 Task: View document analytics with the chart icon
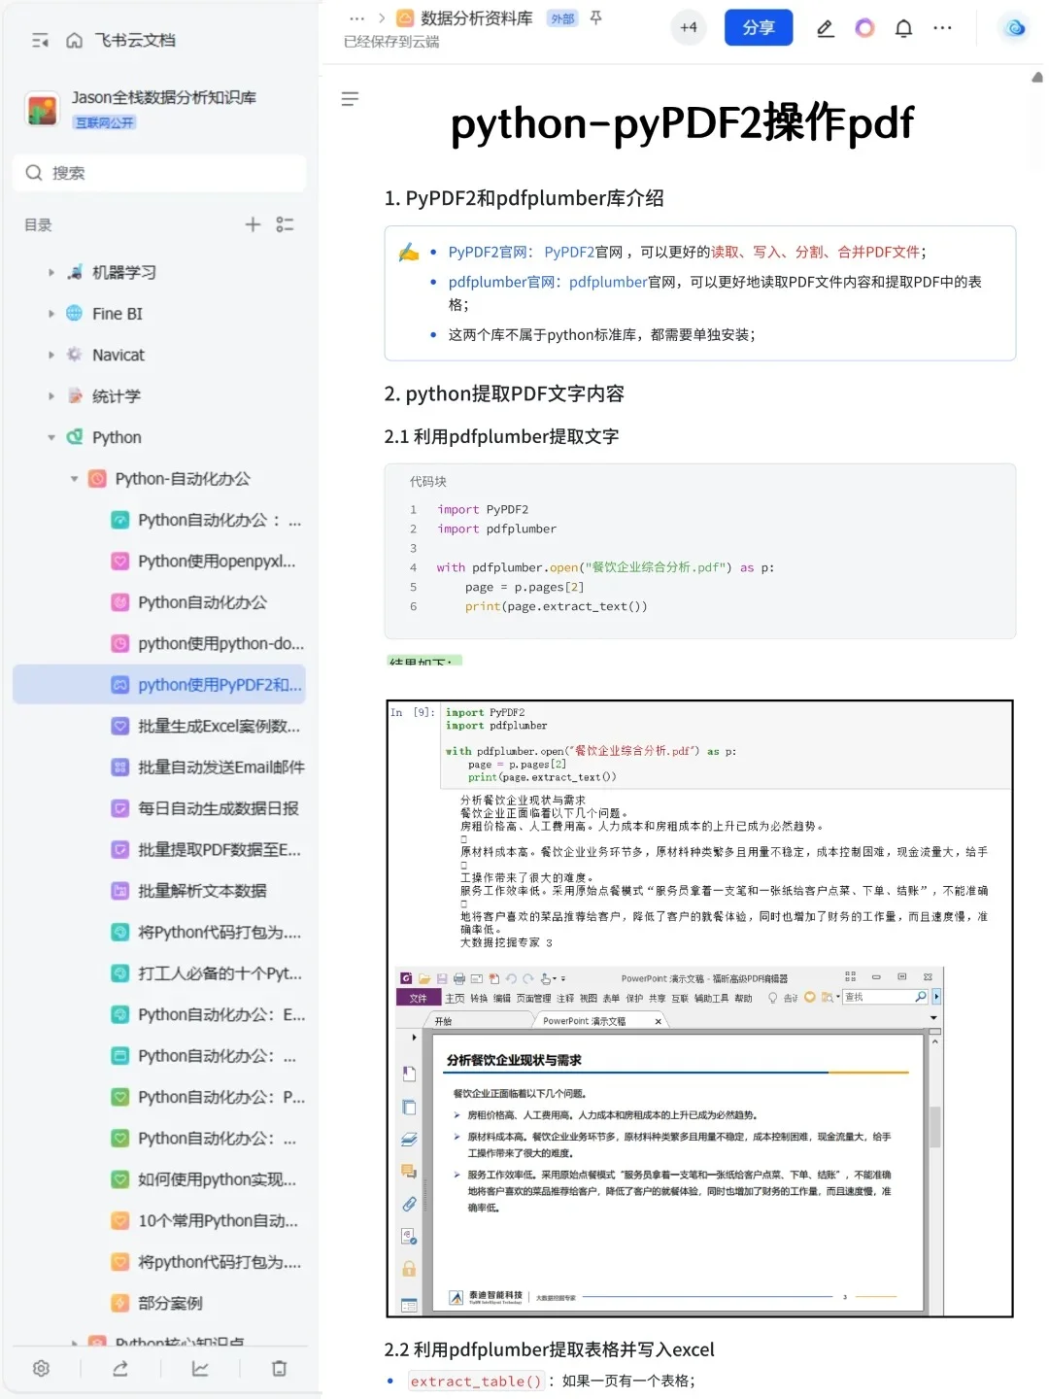200,1368
